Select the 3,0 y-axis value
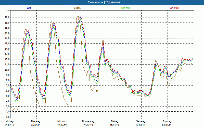 tap(8, 106)
